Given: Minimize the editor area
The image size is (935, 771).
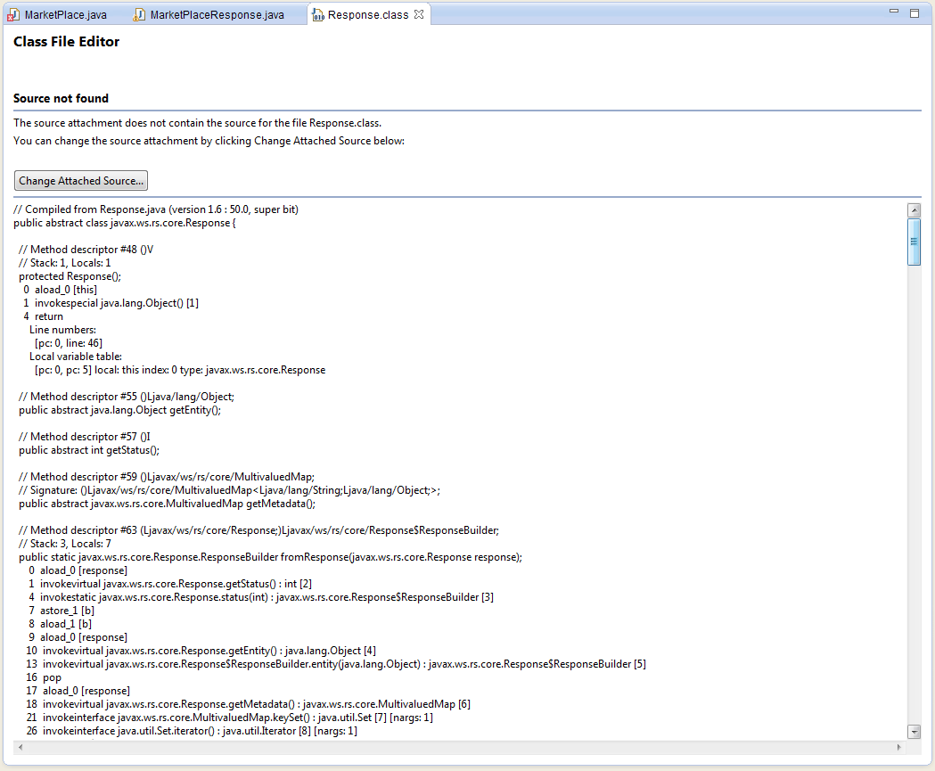Looking at the screenshot, I should point(894,11).
